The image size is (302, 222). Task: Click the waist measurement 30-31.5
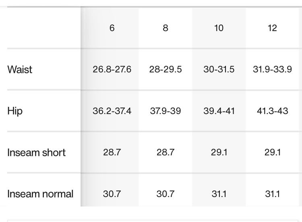coord(219,69)
